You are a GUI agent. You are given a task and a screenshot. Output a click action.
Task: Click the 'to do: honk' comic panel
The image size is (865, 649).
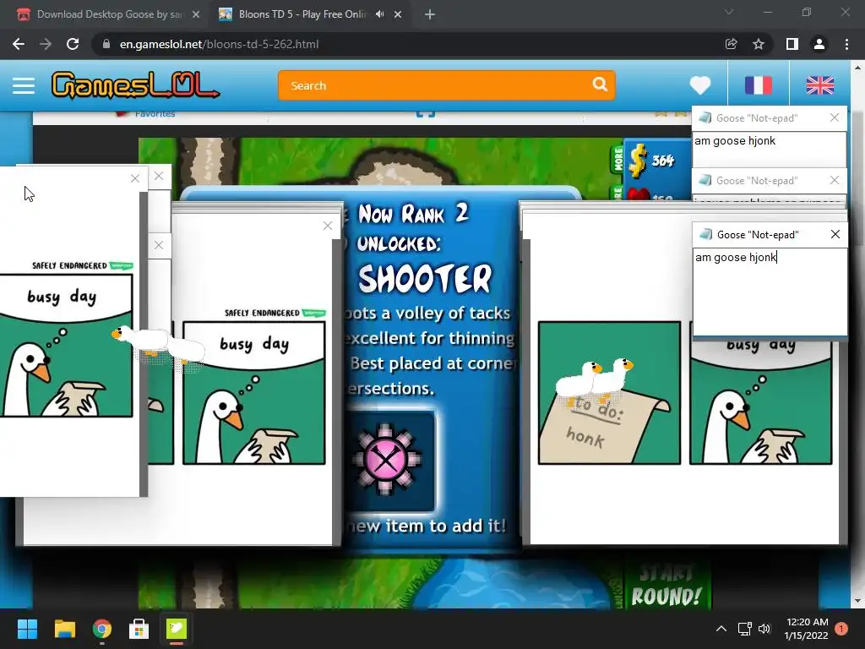tap(609, 392)
